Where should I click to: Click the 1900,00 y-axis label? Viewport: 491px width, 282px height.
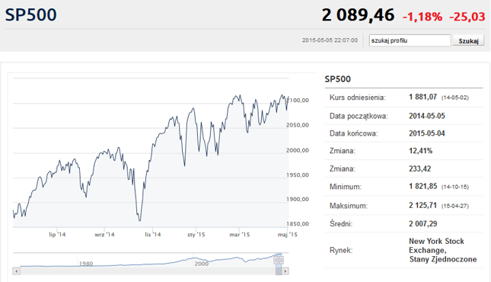tap(298, 199)
